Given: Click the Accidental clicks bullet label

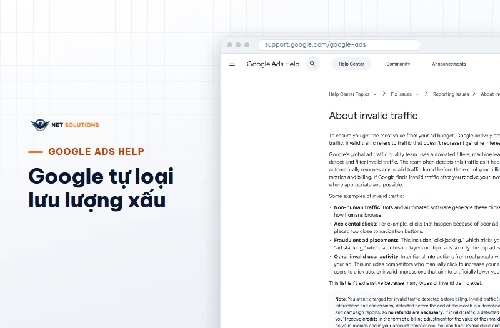Looking at the screenshot, I should [355, 224].
